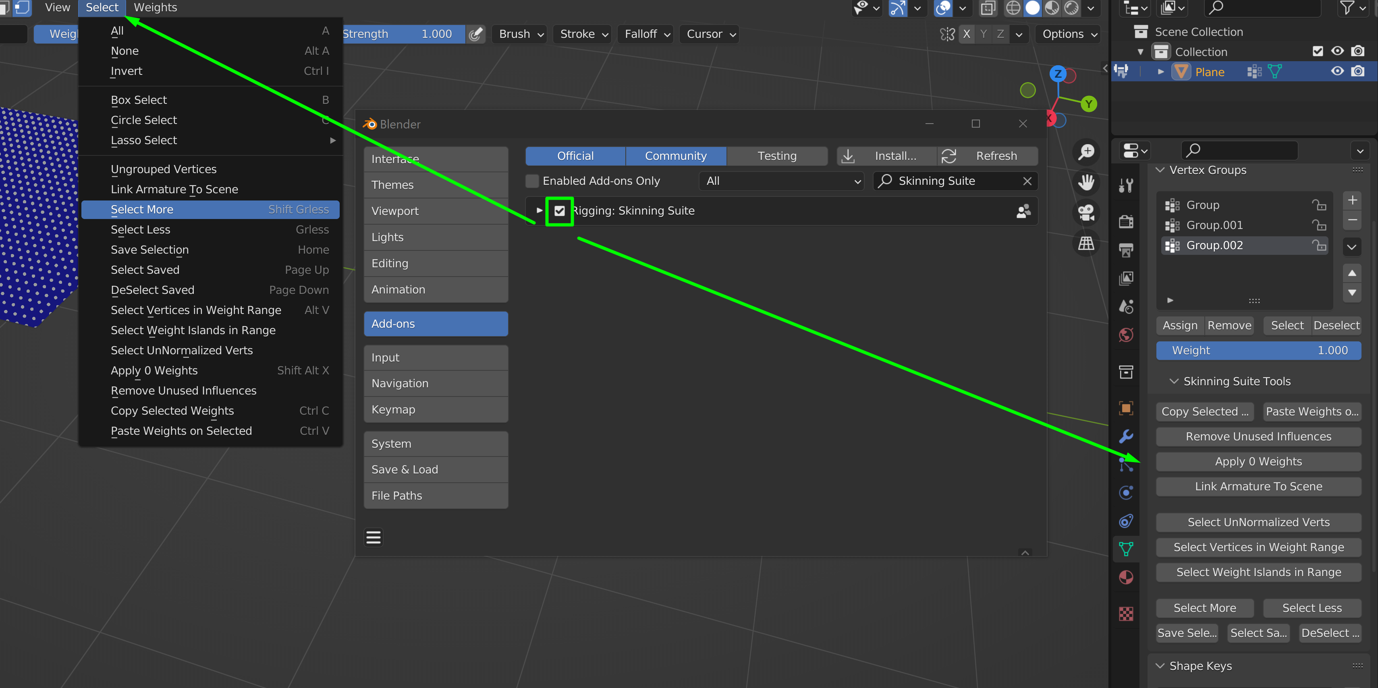1378x688 pixels.
Task: Disable Plane in renders camera icon
Action: (x=1358, y=72)
